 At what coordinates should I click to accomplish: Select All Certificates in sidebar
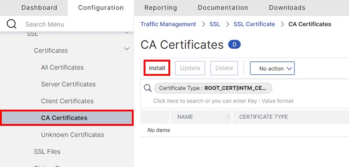pyautogui.click(x=62, y=67)
